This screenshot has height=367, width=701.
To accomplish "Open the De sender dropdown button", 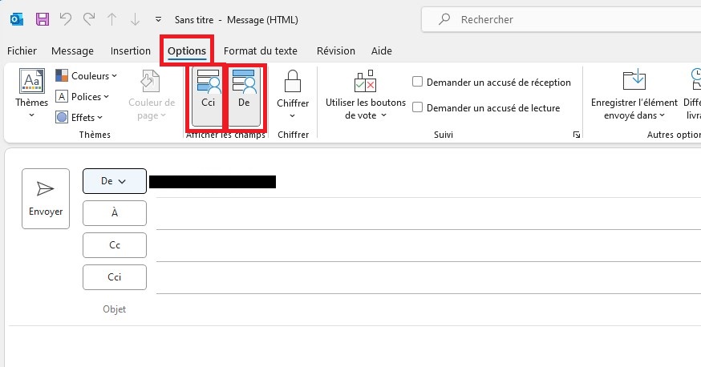I will coord(115,181).
